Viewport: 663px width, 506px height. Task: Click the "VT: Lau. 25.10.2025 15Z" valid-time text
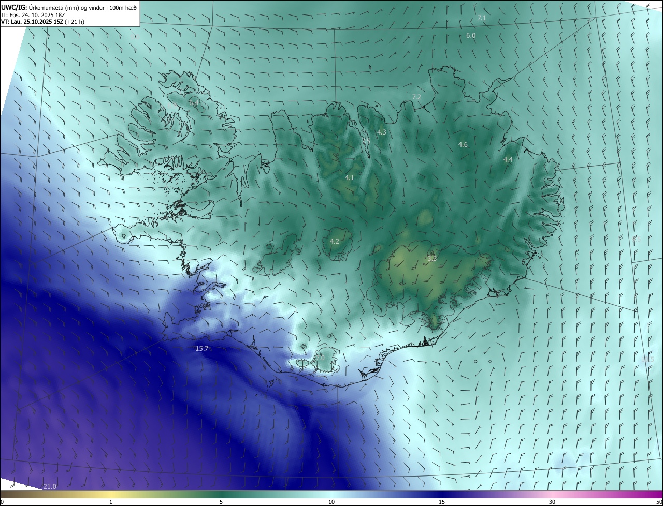click(32, 22)
